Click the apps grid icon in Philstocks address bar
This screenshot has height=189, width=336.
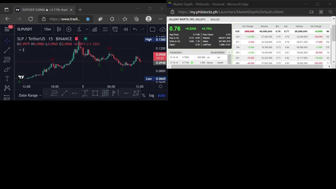point(321,12)
